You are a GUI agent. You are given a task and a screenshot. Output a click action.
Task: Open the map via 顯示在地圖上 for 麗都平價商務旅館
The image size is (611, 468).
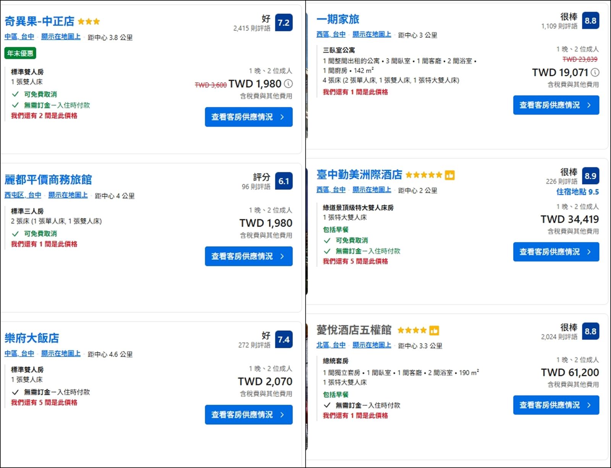68,195
